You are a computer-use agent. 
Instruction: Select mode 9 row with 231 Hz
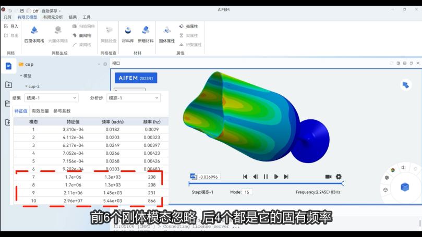pos(91,193)
